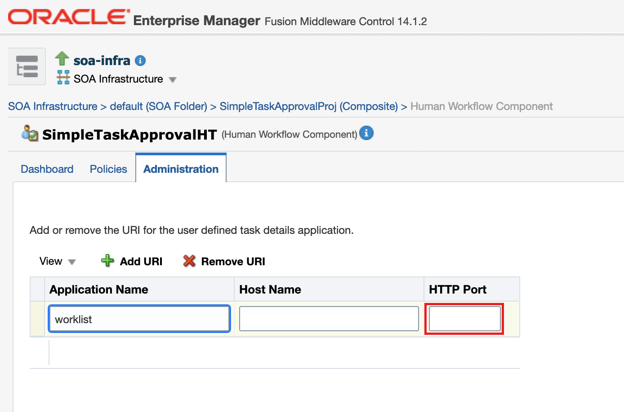Viewport: 624px width, 412px height.
Task: Click the Remove URI button label
Action: coord(233,262)
